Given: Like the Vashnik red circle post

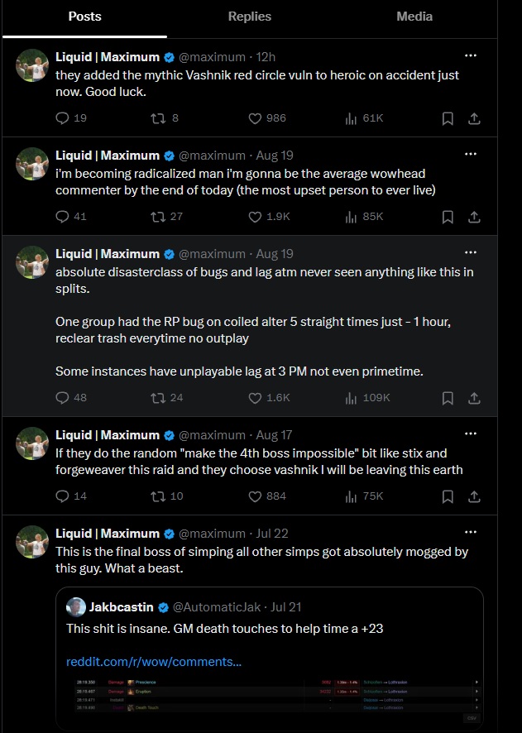Looking at the screenshot, I should (267, 118).
